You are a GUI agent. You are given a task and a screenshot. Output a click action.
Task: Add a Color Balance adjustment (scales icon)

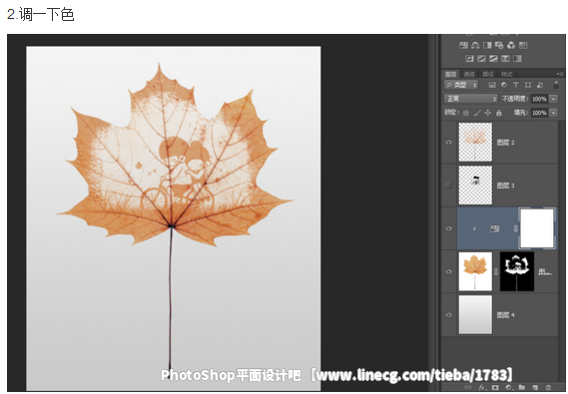click(475, 45)
